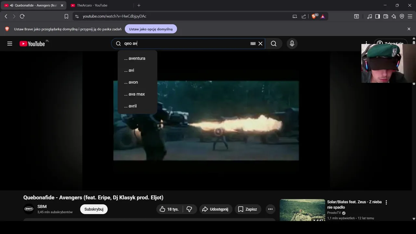
Task: Open Leo AI sparkle icon
Action: click(394, 16)
